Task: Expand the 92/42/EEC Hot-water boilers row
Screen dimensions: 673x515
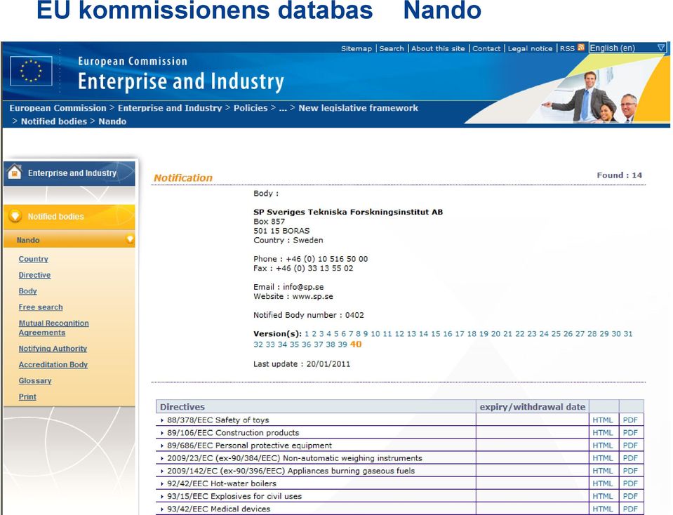Action: [x=162, y=483]
